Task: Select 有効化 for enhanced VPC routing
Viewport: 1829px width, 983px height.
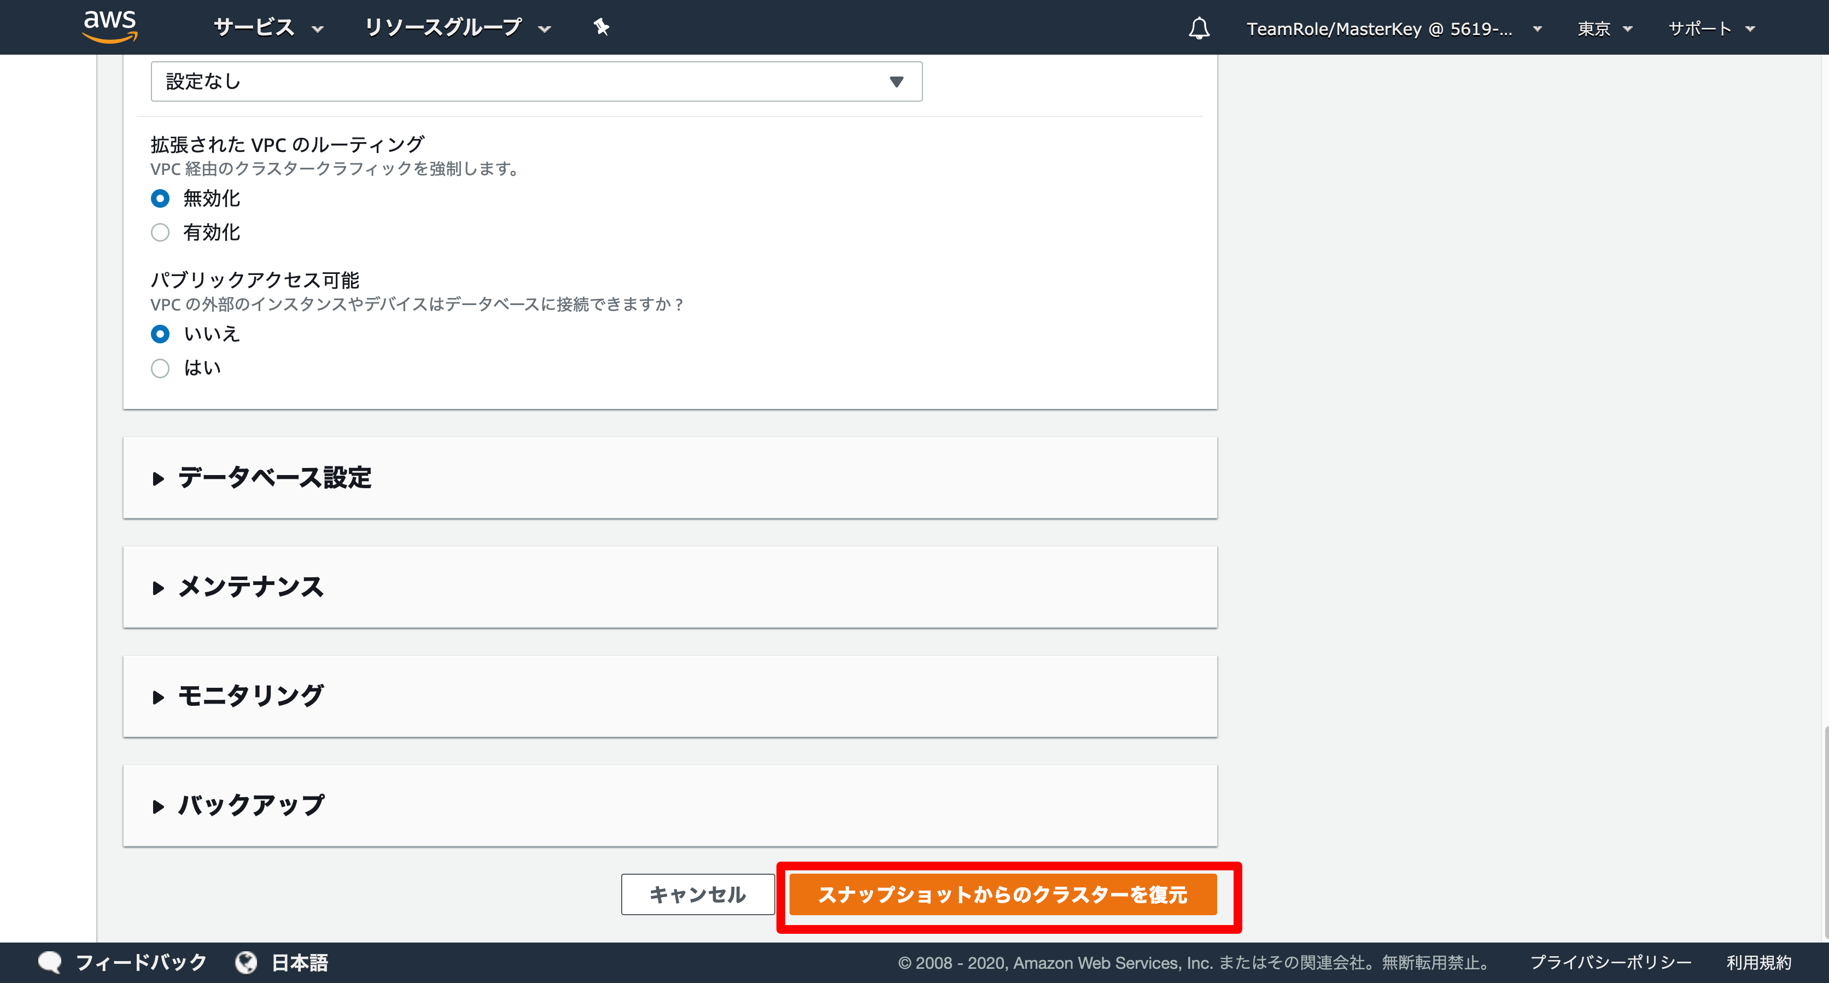Action: click(x=160, y=232)
